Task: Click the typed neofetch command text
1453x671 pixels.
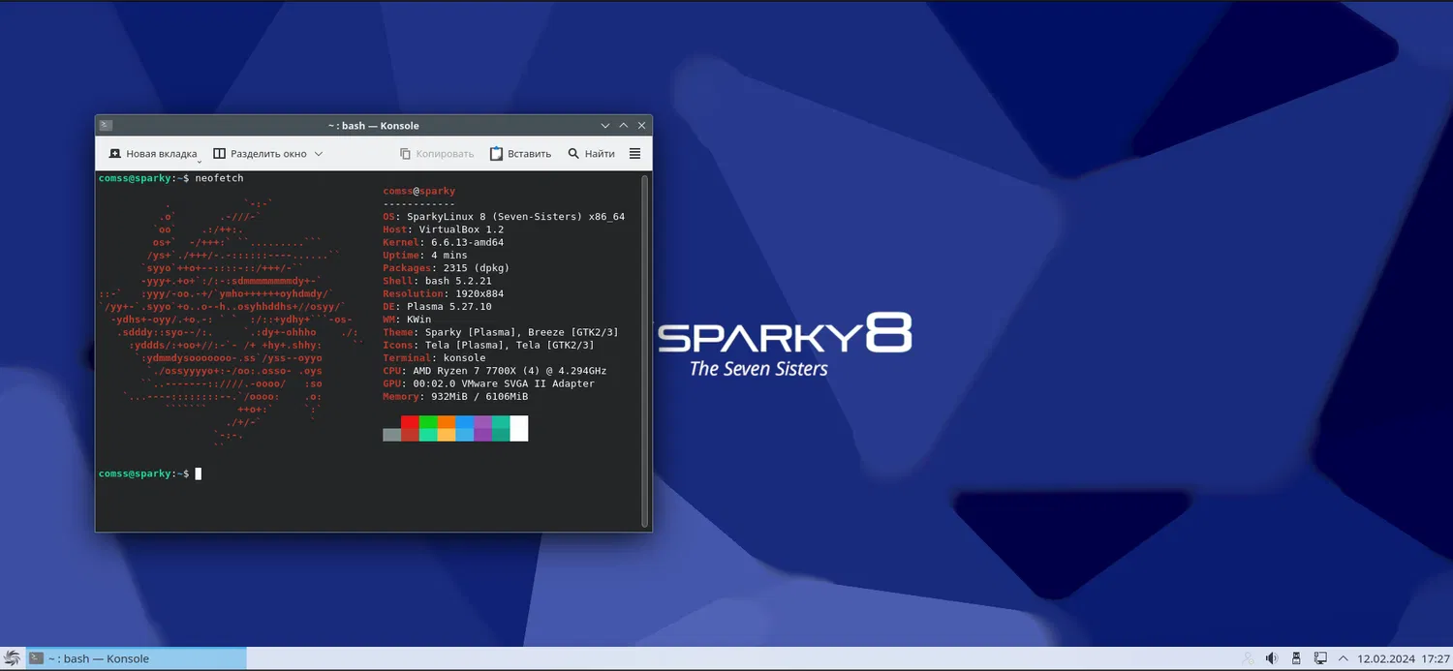Action: click(x=219, y=178)
